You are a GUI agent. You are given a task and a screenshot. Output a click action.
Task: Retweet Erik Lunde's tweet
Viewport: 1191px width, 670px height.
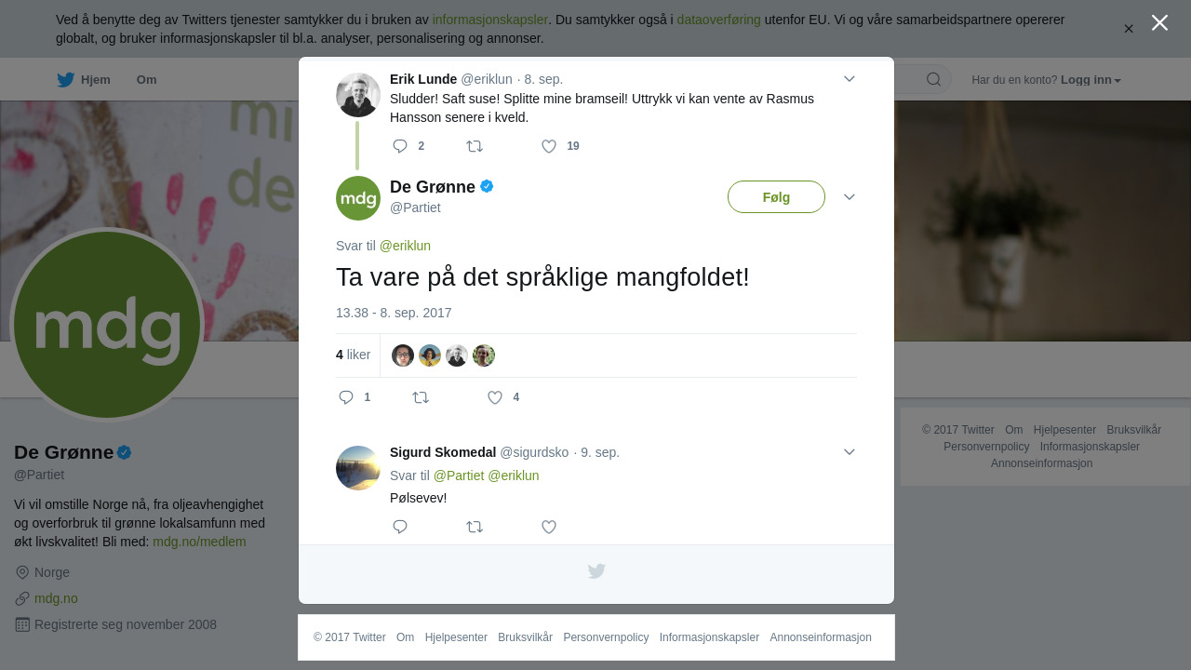point(475,146)
